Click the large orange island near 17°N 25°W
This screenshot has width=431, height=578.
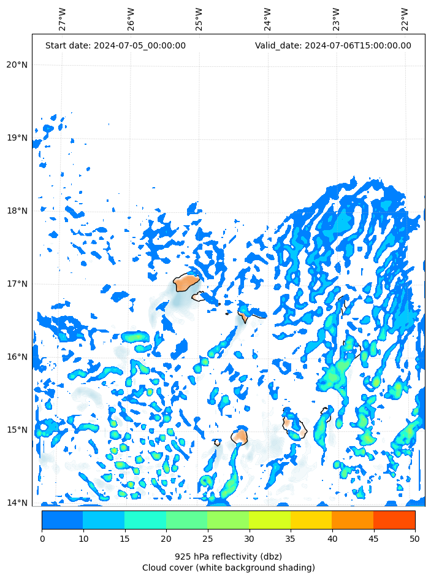(x=186, y=283)
